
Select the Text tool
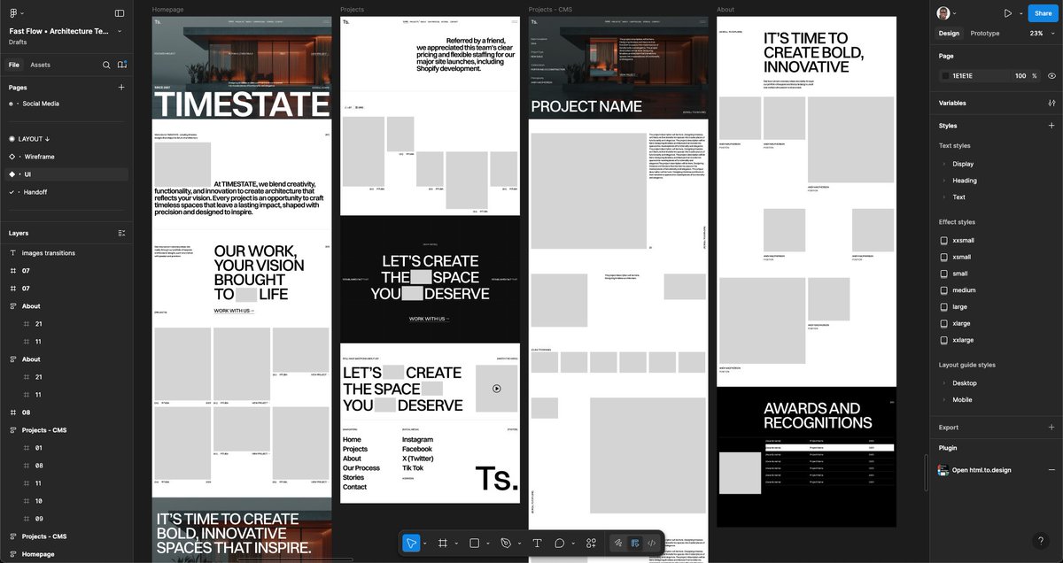(x=537, y=543)
